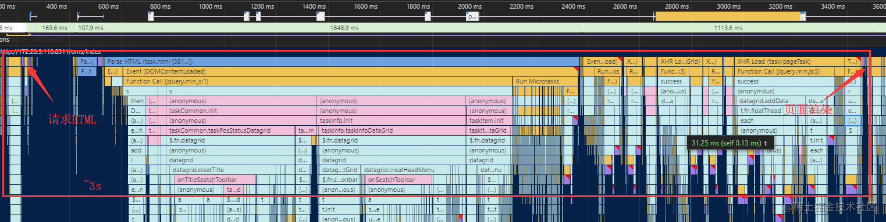This screenshot has height=222, width=886.
Task: Select the XHR Lo...Grid) task block
Action: [x=679, y=61]
